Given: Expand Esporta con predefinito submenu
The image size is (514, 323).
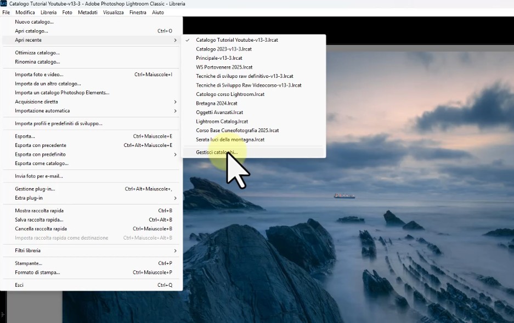Looking at the screenshot, I should click(91, 155).
